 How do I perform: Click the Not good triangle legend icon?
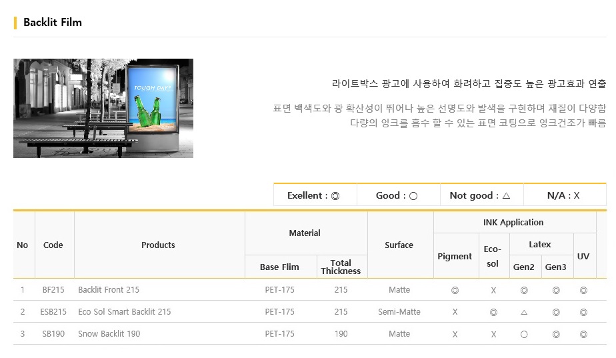pos(507,195)
